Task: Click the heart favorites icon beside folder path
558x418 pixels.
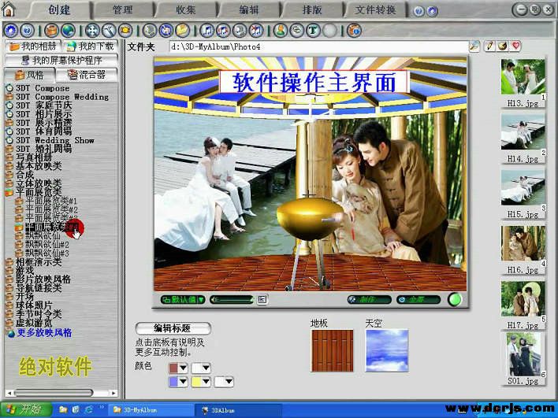Action: (516, 46)
